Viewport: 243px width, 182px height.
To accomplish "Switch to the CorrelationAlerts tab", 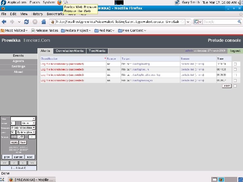I will tap(70, 51).
